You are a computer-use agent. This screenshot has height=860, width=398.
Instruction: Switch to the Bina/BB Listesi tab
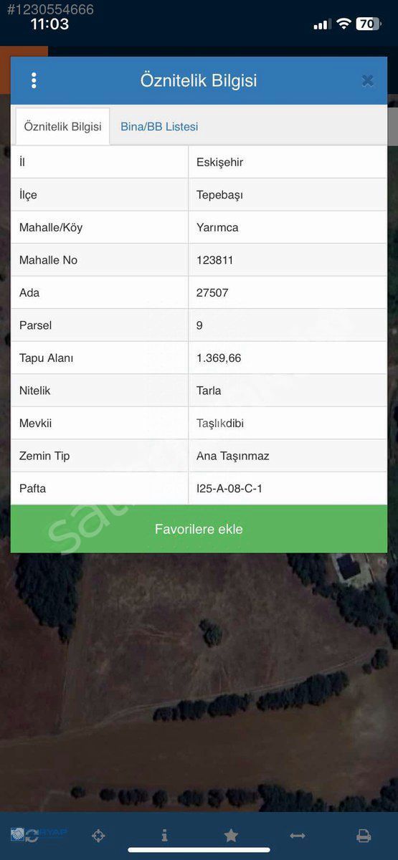[159, 127]
